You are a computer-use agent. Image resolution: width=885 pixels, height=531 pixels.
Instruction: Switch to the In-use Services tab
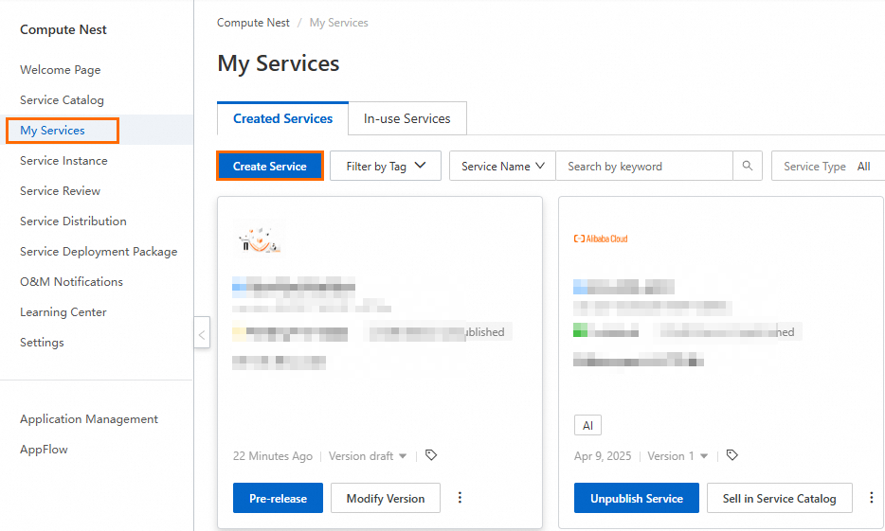(x=406, y=118)
